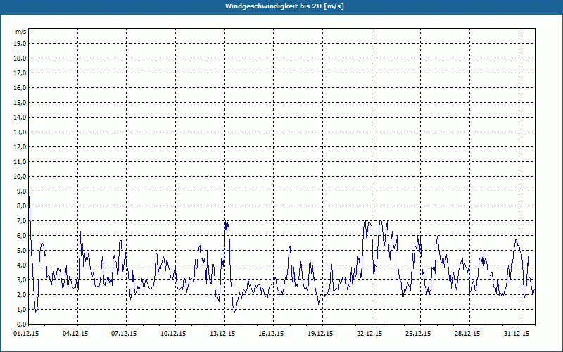This screenshot has width=563, height=352.
Task: Click the 5,0 y-axis label
Action: coord(21,250)
